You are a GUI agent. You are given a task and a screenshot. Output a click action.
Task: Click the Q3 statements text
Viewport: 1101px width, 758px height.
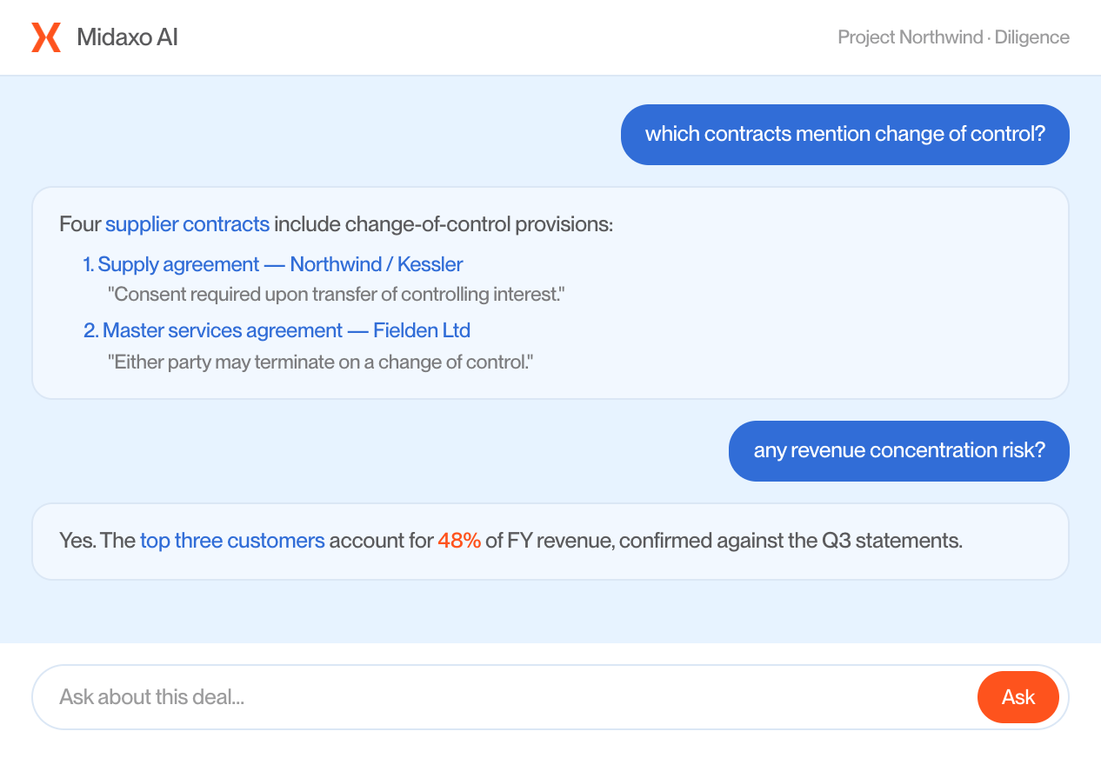(x=891, y=541)
